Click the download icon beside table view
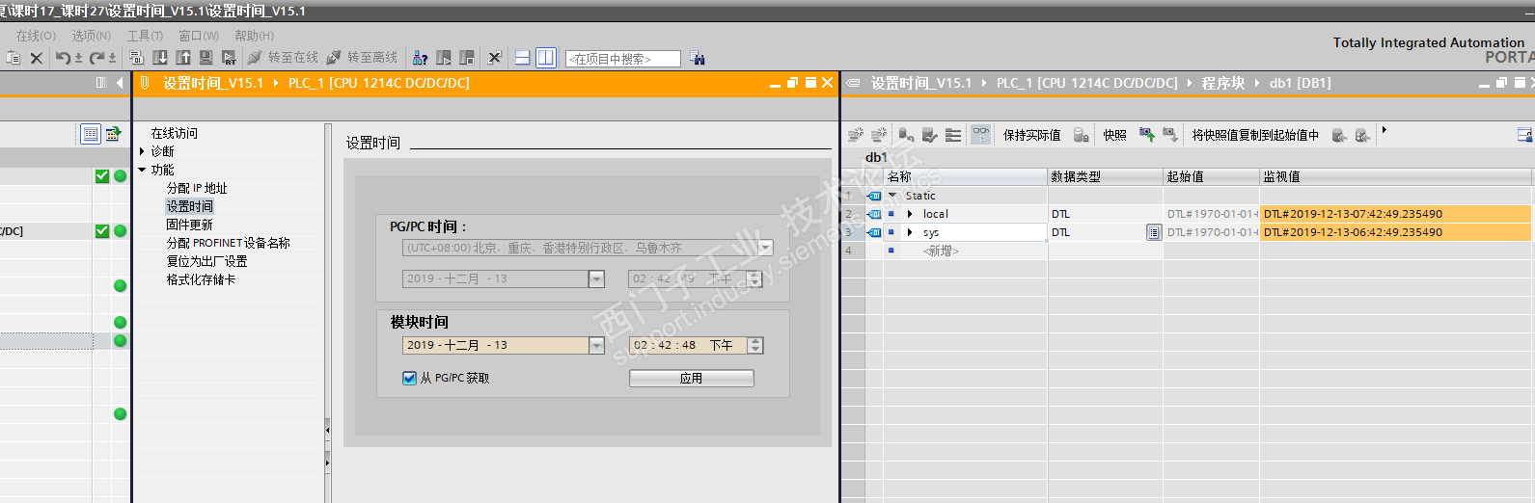The width and height of the screenshot is (1535, 503). click(x=113, y=134)
